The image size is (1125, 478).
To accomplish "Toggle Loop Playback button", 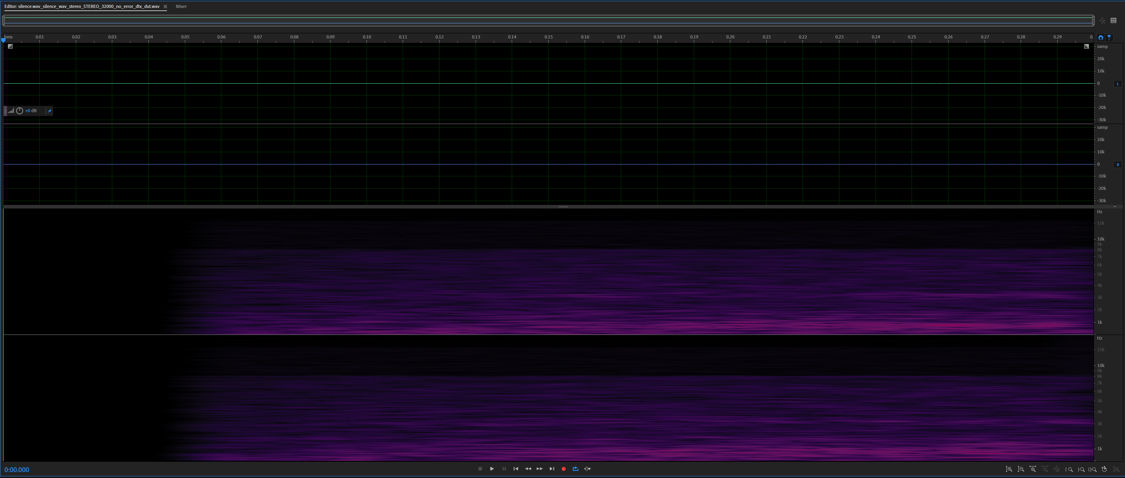I will click(575, 469).
